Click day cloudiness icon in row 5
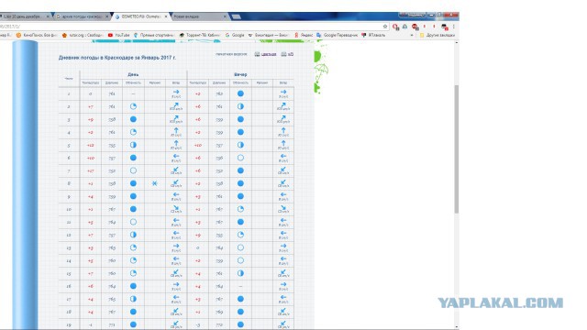The height and width of the screenshot is (330, 587). click(x=133, y=145)
